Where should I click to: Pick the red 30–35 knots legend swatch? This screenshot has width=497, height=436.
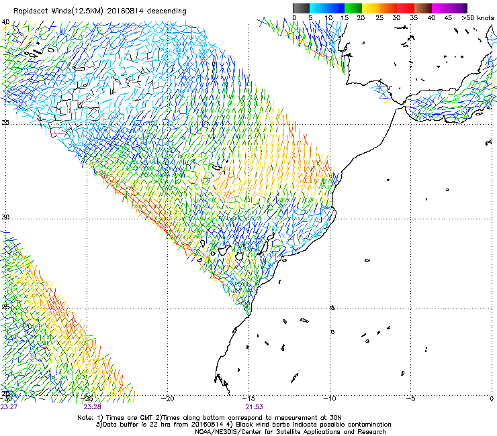[x=406, y=8]
